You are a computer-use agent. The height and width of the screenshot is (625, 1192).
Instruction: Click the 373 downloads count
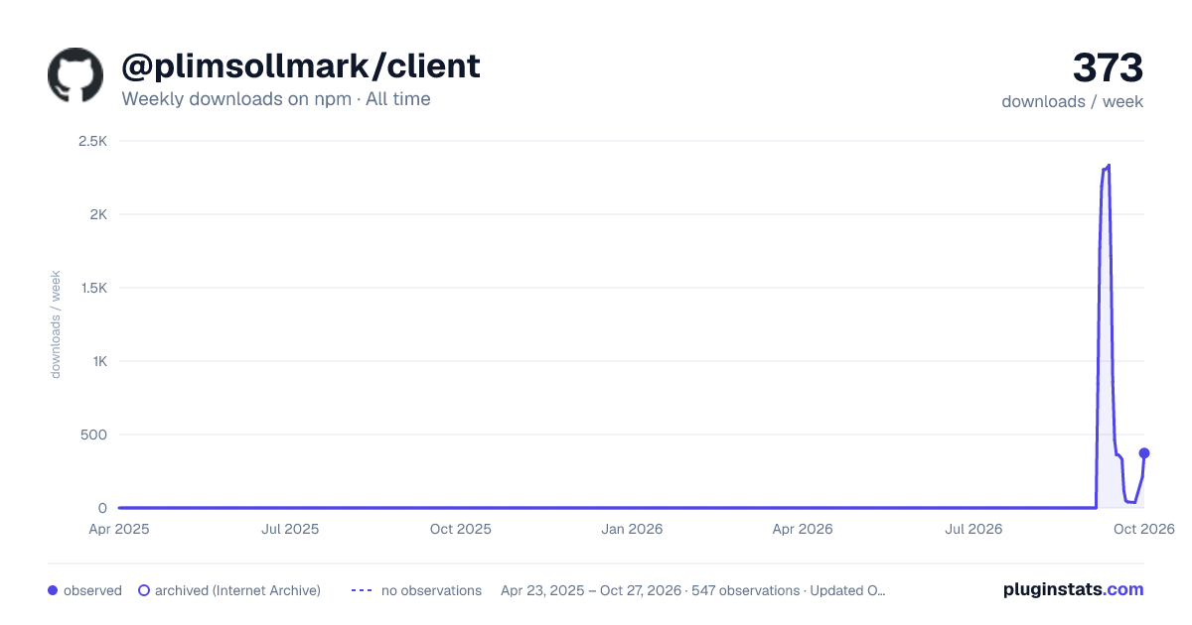point(1108,68)
